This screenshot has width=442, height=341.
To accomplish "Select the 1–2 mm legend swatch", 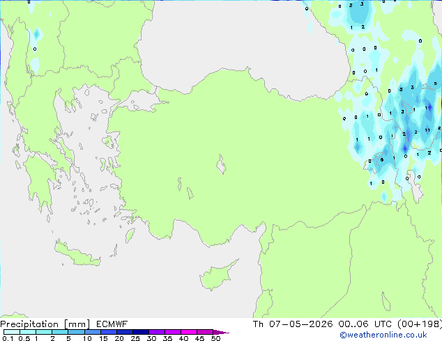I will (44, 332).
